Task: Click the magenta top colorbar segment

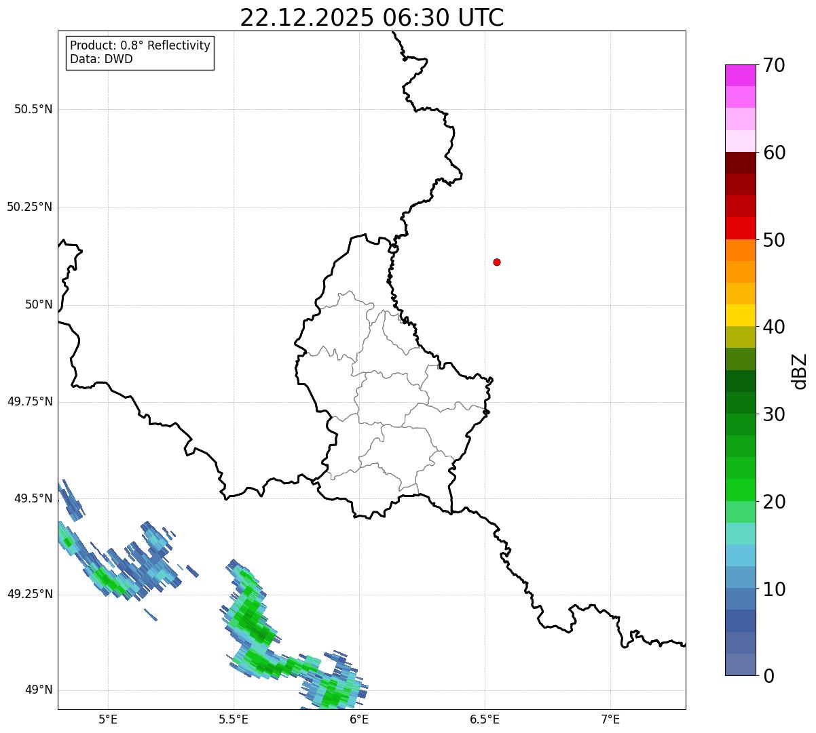Action: pyautogui.click(x=740, y=75)
